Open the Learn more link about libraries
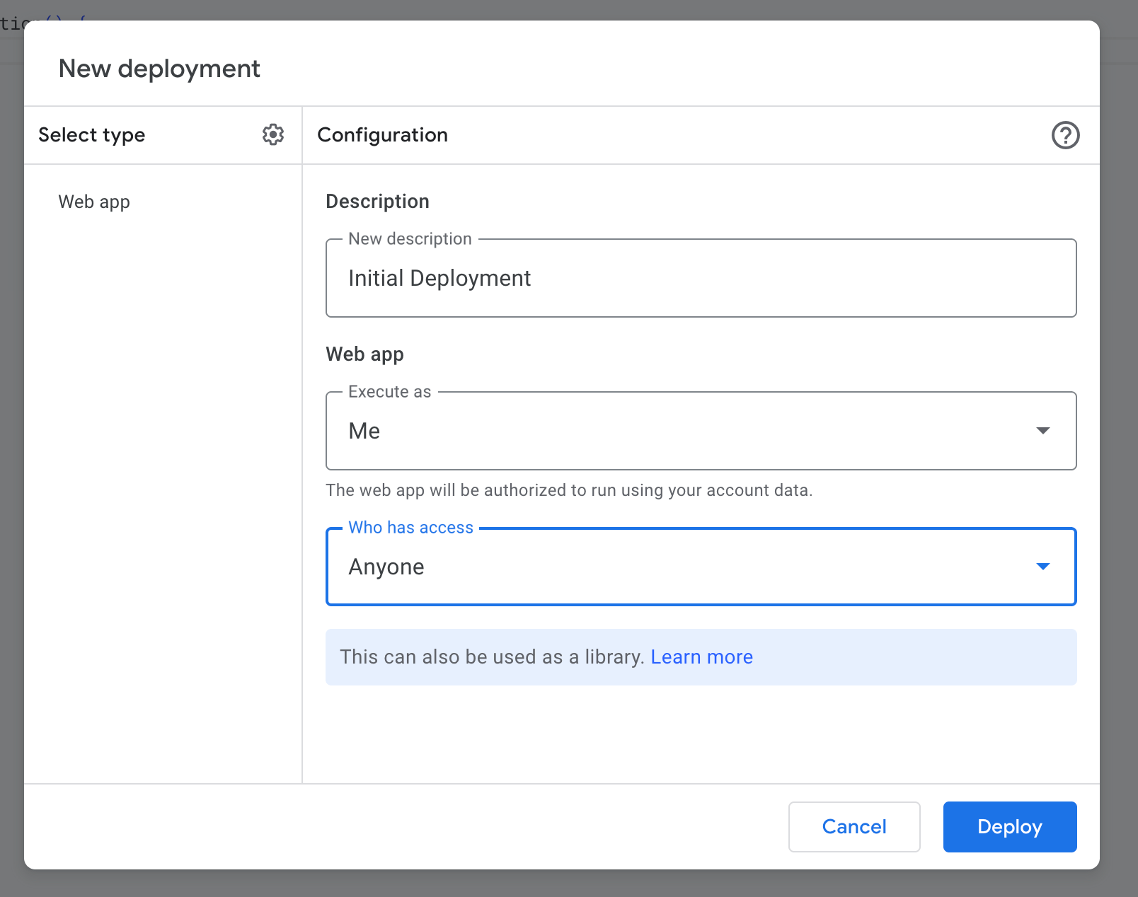The image size is (1138, 897). pos(701,656)
